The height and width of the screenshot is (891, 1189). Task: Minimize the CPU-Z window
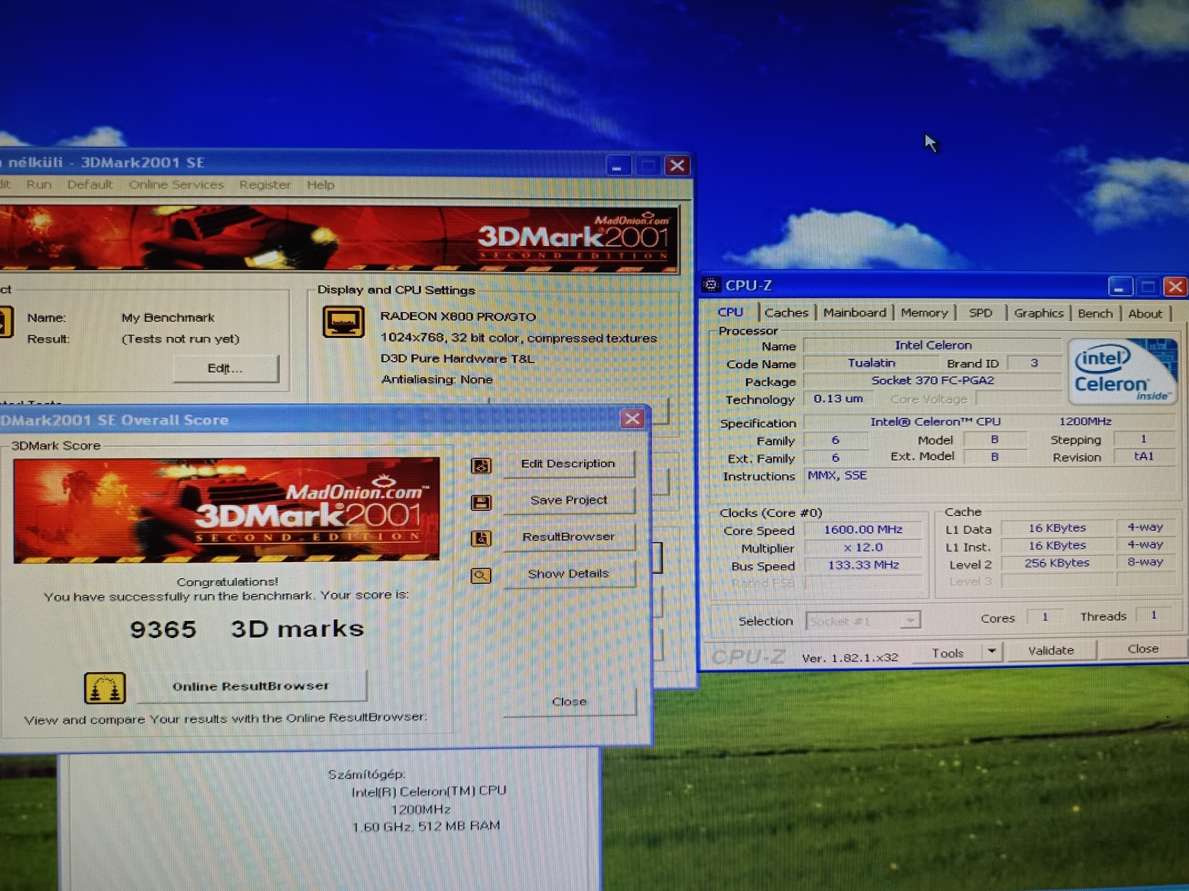pos(1119,286)
